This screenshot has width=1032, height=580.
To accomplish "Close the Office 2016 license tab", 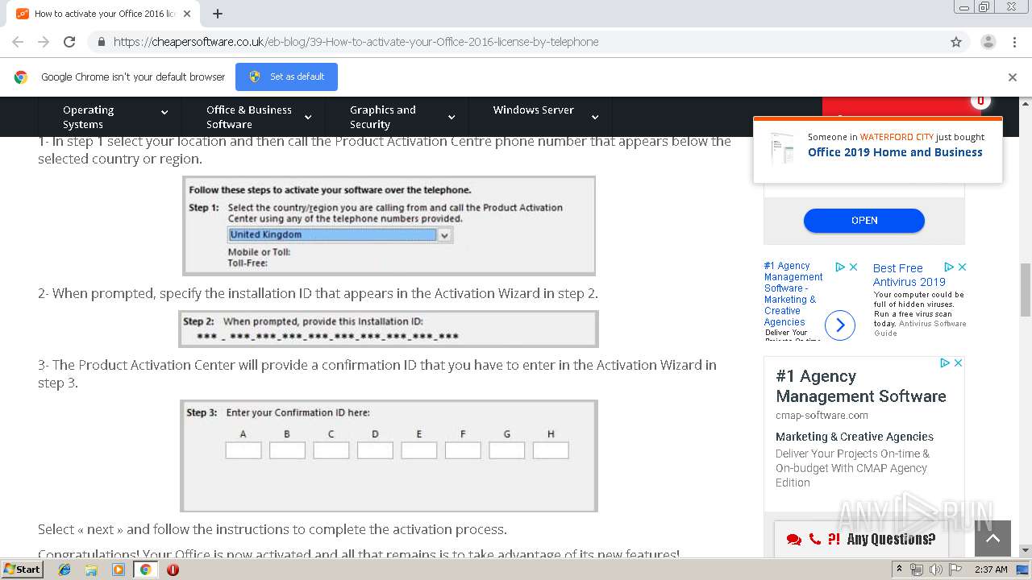I will (187, 14).
